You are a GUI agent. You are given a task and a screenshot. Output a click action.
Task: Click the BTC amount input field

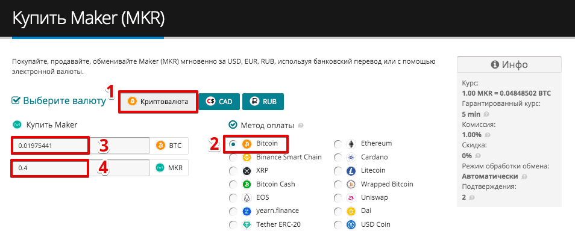(80, 146)
